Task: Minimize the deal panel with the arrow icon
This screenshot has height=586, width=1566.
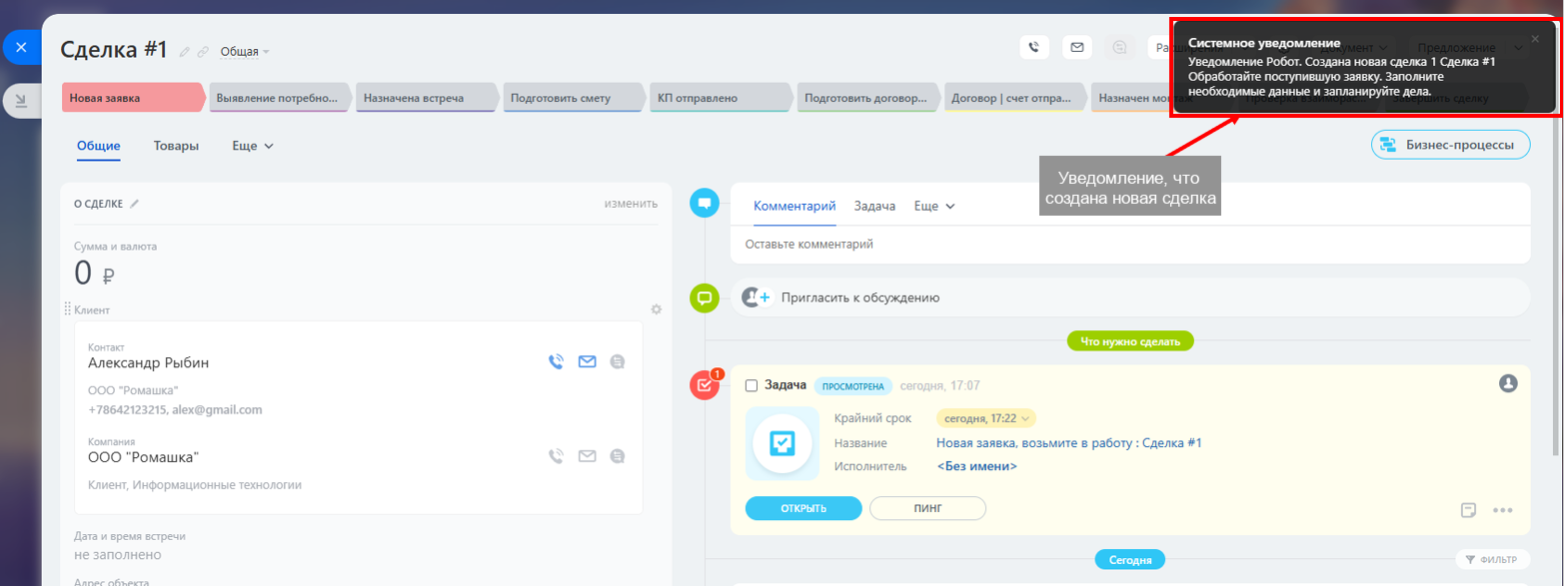Action: point(20,99)
